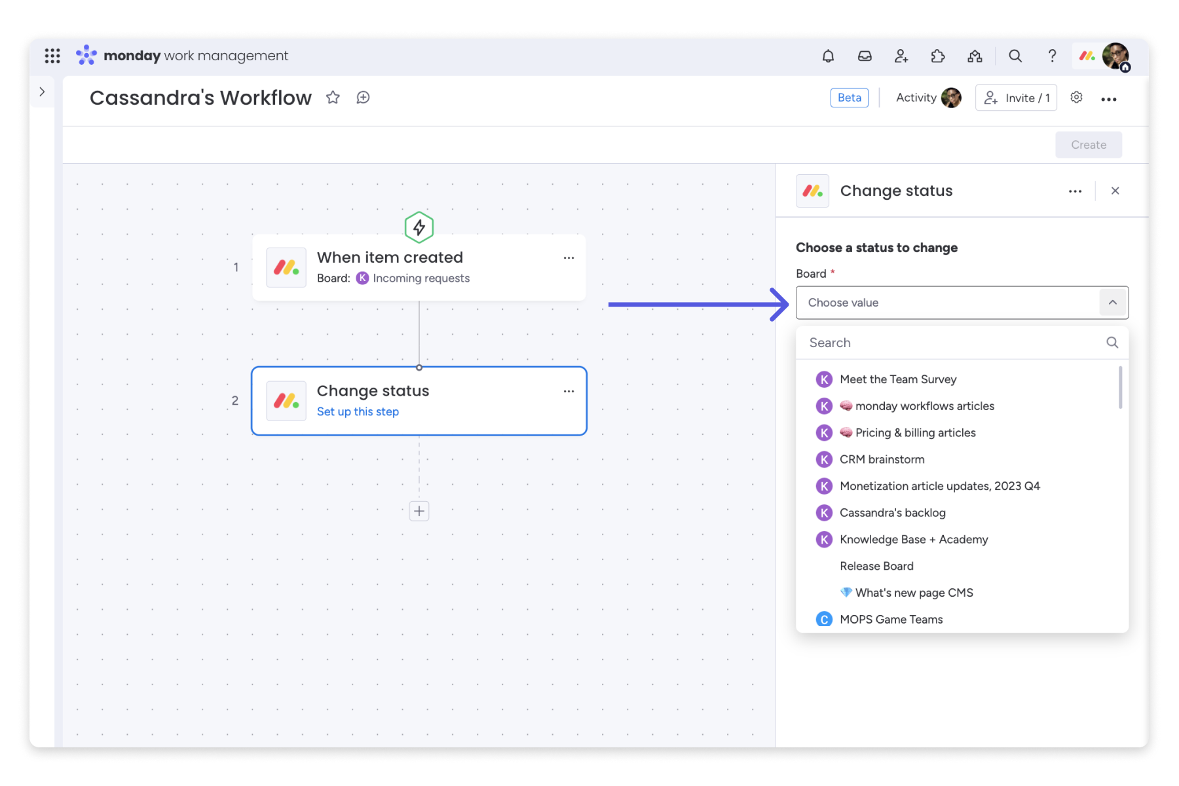Open the three-dot menu on When item created

click(x=569, y=258)
